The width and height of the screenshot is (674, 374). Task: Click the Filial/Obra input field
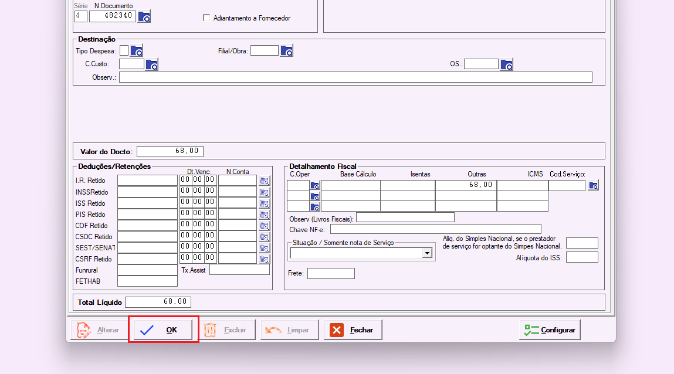(265, 50)
